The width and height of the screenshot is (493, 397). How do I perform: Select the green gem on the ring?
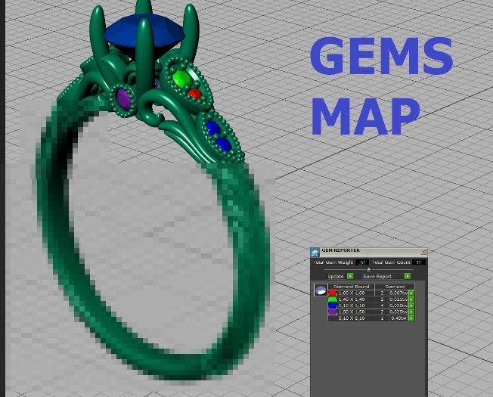tap(181, 79)
